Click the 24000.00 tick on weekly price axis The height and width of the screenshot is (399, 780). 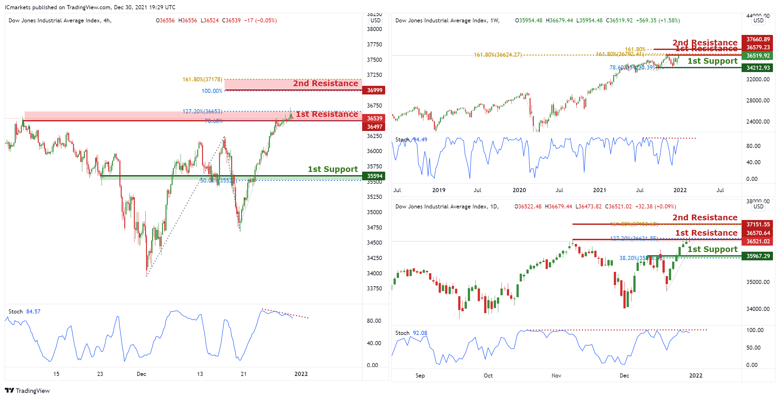click(758, 122)
